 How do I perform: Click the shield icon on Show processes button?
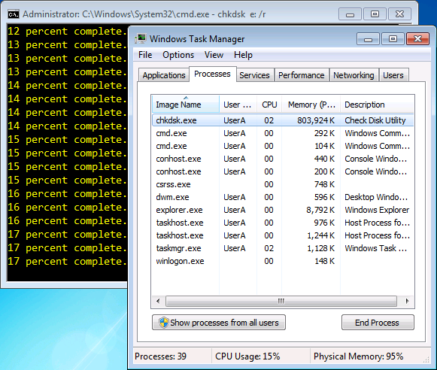click(x=164, y=323)
